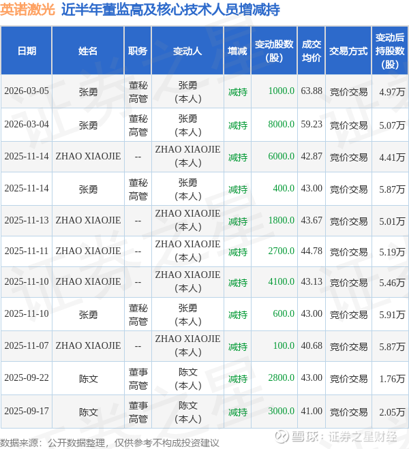The height and width of the screenshot is (449, 409).
Task: Click 陈文 name in the 2025-09-22 row
Action: tap(88, 379)
